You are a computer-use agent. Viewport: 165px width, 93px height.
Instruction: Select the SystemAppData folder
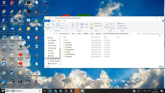(70, 54)
